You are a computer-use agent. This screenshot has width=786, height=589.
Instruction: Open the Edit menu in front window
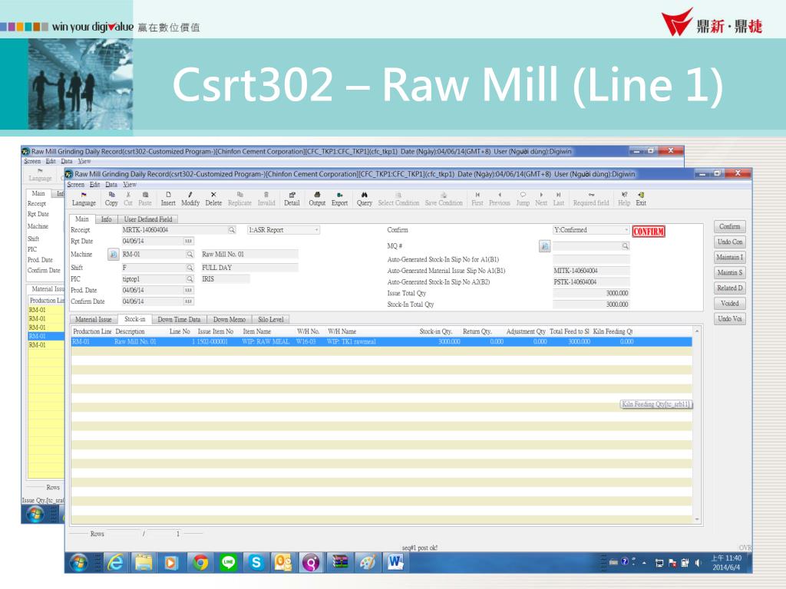point(94,184)
